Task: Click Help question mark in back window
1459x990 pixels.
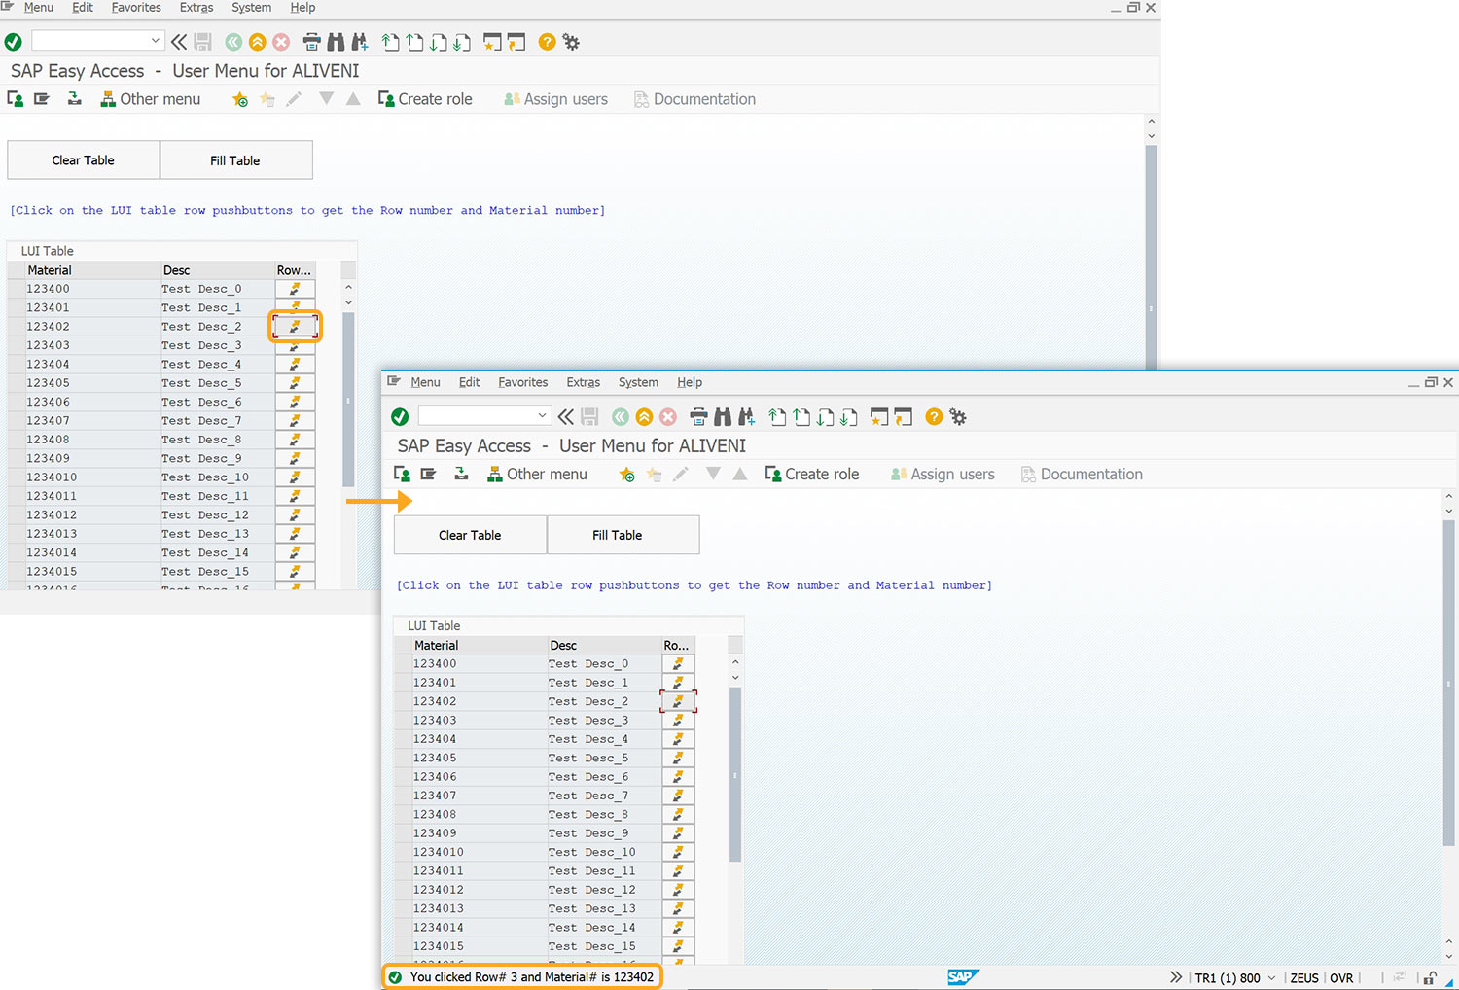Action: tap(547, 42)
